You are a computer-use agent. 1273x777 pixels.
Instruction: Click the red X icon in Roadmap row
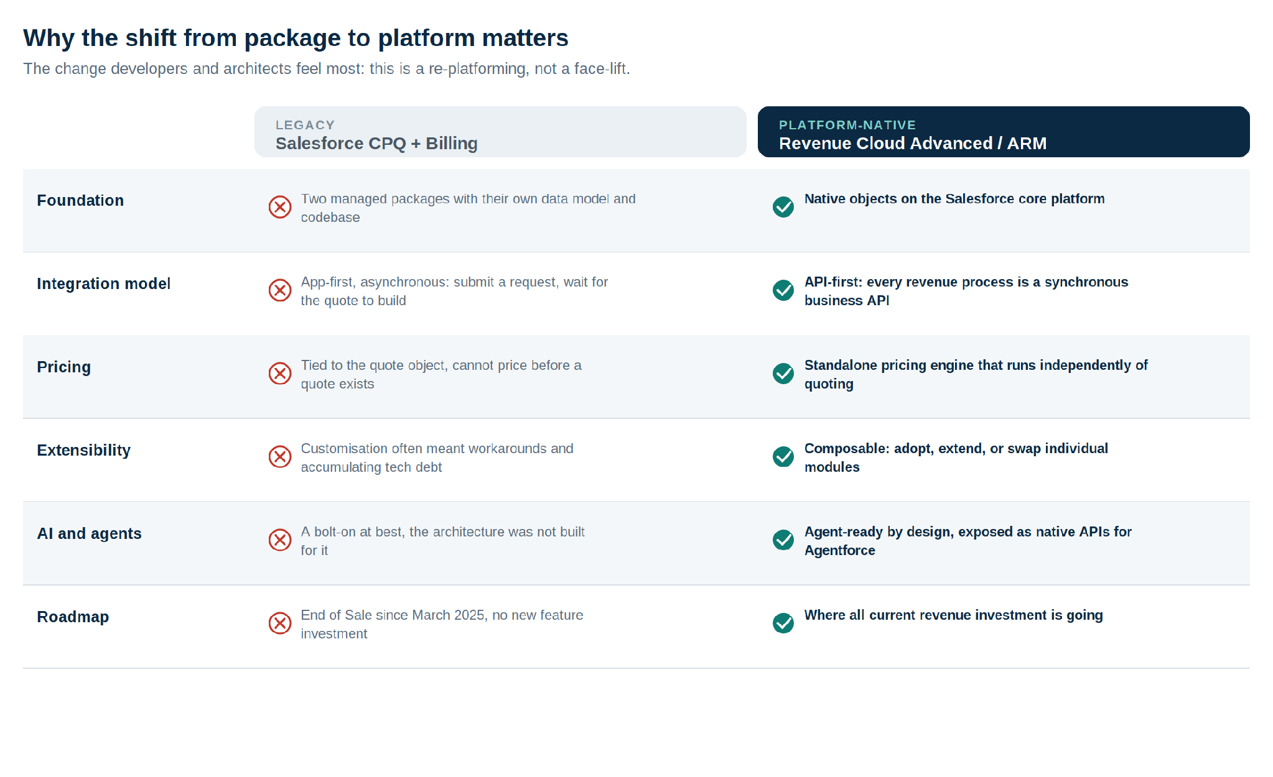(x=280, y=623)
